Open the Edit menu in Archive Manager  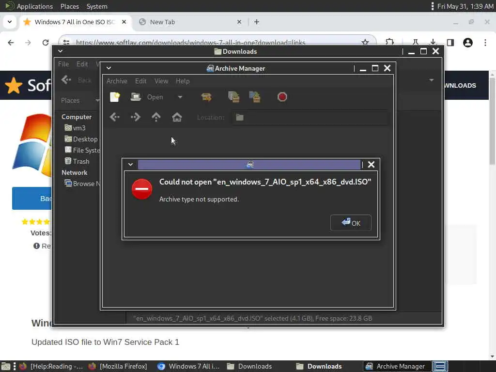[x=141, y=81]
